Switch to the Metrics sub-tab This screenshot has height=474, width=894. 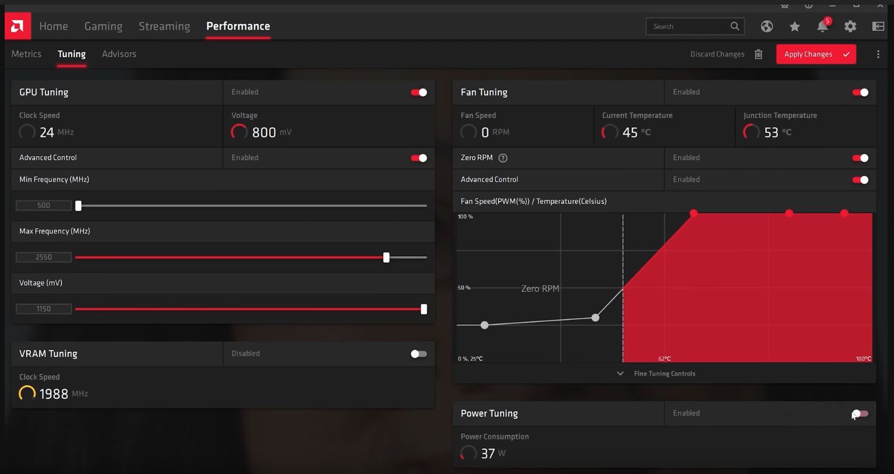(26, 54)
